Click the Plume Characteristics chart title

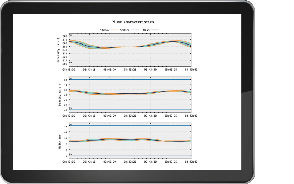pyautogui.click(x=133, y=22)
